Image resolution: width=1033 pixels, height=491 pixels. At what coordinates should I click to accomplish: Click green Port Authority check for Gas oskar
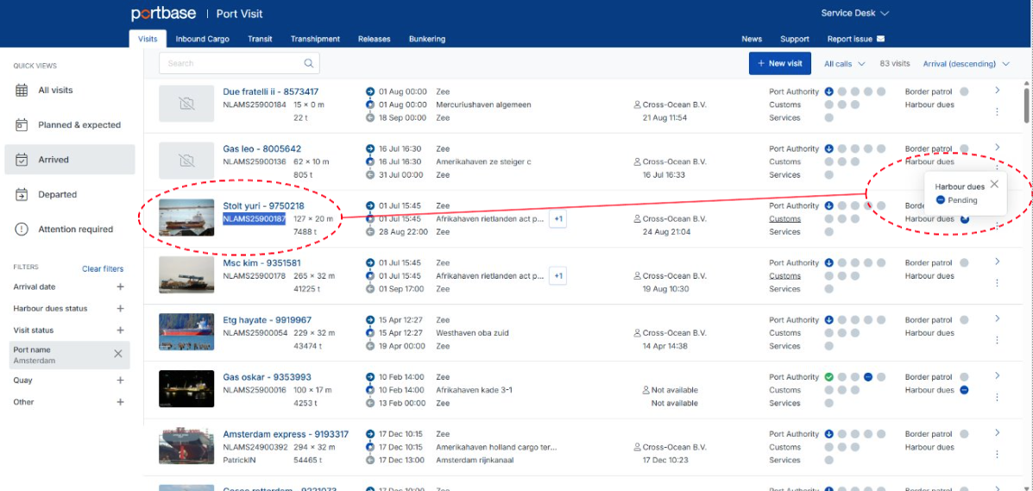pyautogui.click(x=828, y=377)
